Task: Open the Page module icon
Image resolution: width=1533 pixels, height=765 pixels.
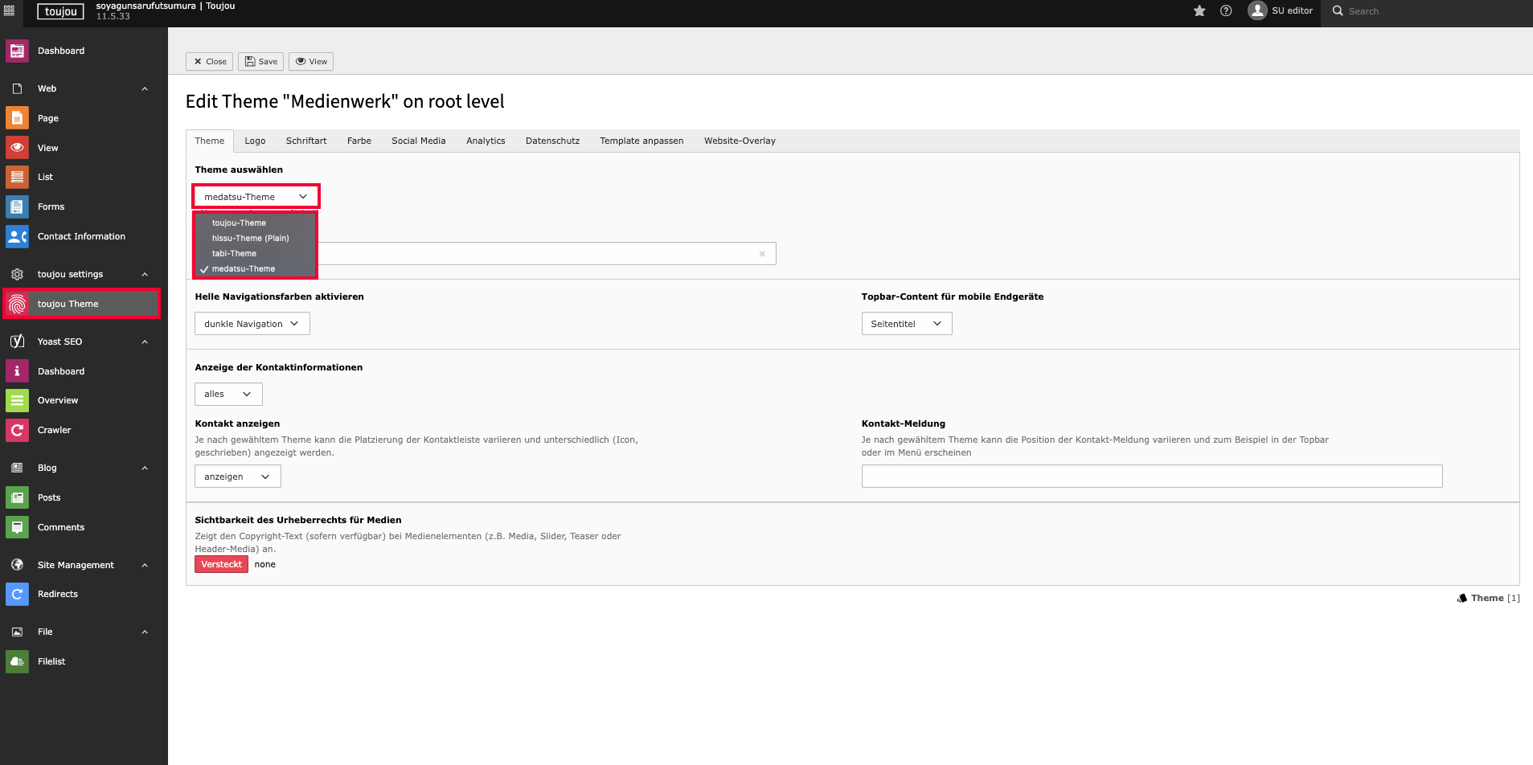Action: click(x=17, y=118)
